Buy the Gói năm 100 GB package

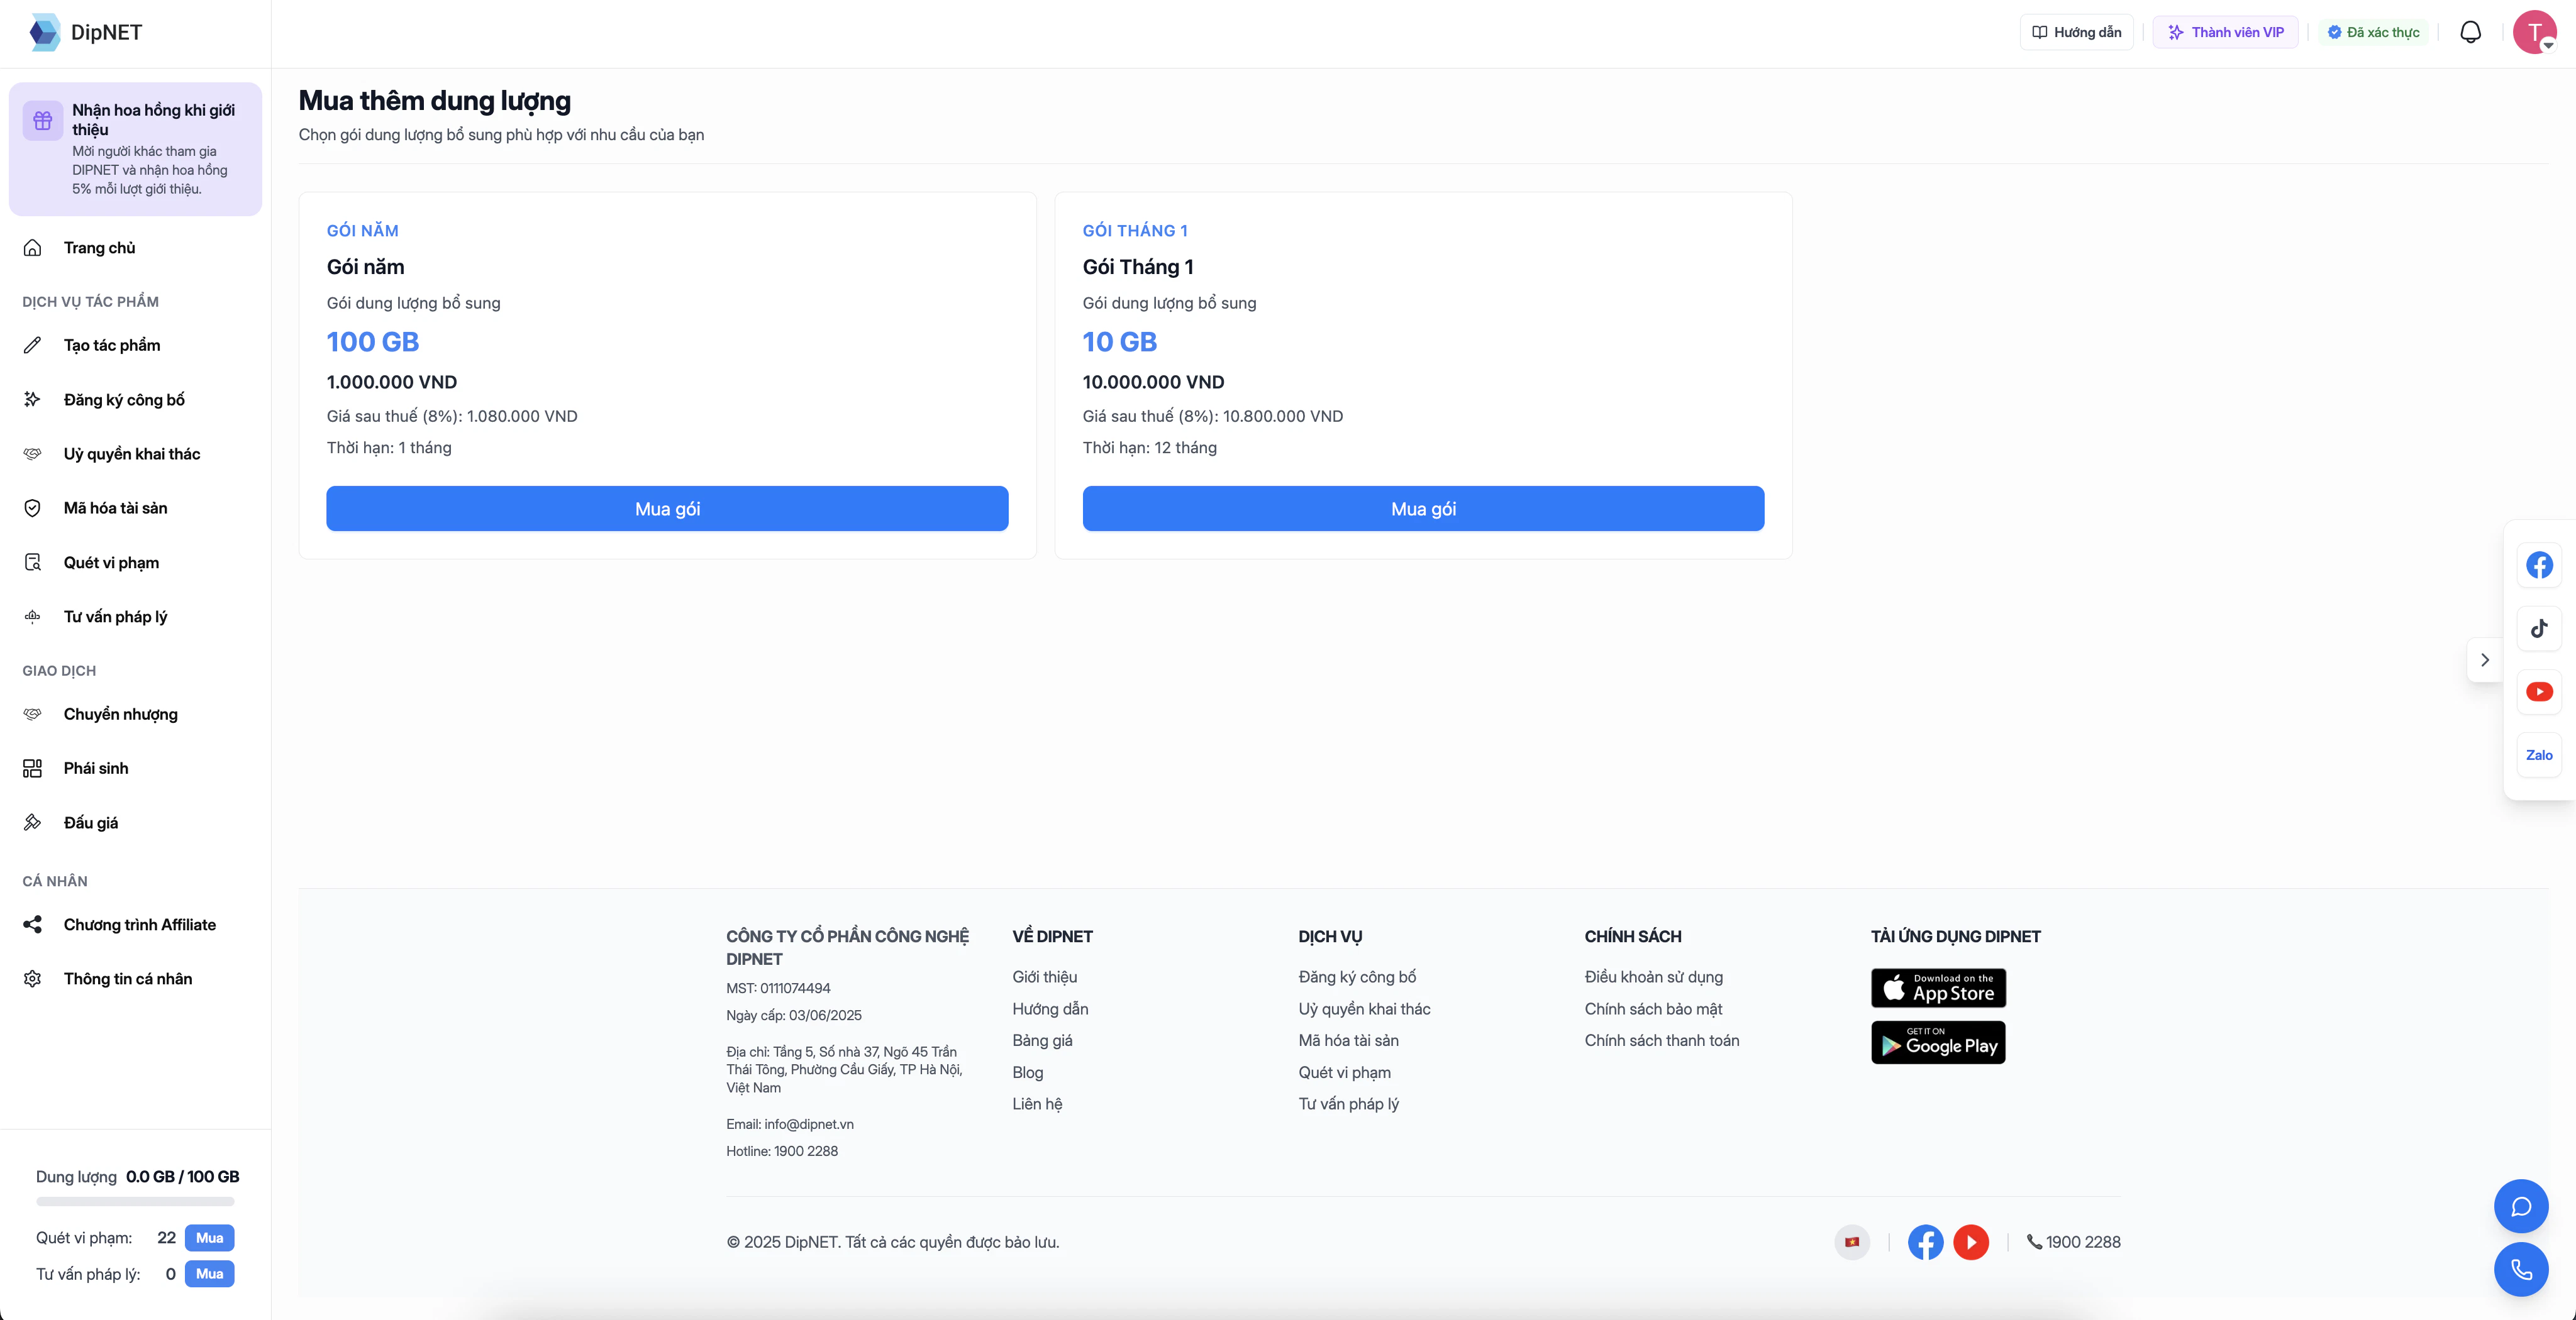click(667, 509)
